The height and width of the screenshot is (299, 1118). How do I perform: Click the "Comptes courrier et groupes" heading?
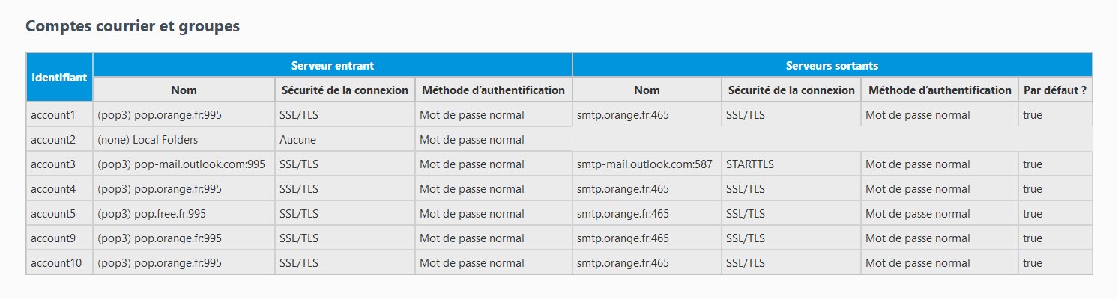point(133,26)
